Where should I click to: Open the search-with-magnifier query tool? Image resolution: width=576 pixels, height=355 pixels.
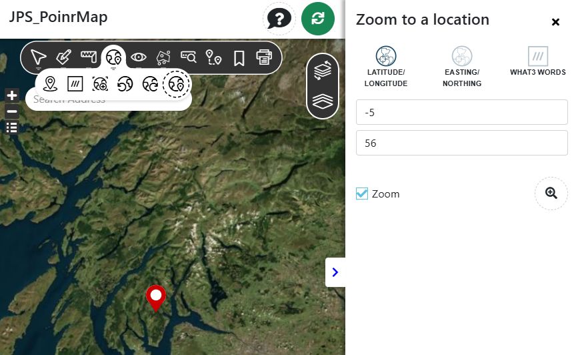(x=189, y=57)
